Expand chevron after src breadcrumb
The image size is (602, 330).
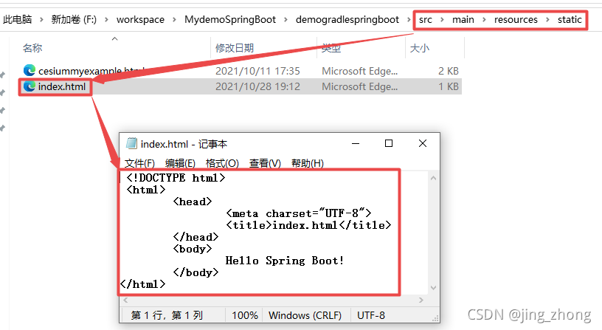pos(443,20)
